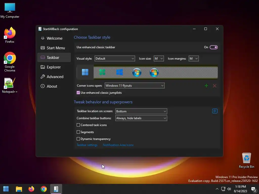
Task: Turn on Dynamic transparency
Action: [78, 139]
